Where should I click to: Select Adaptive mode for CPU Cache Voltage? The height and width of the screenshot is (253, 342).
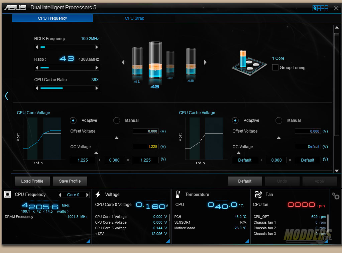pos(235,120)
